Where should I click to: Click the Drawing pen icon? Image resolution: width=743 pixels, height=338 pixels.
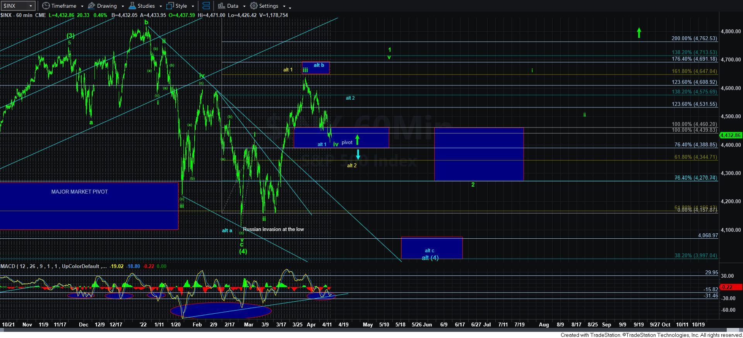pos(92,6)
